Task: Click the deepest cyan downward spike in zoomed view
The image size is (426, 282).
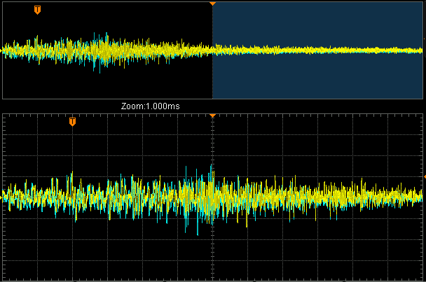Action: point(199,230)
